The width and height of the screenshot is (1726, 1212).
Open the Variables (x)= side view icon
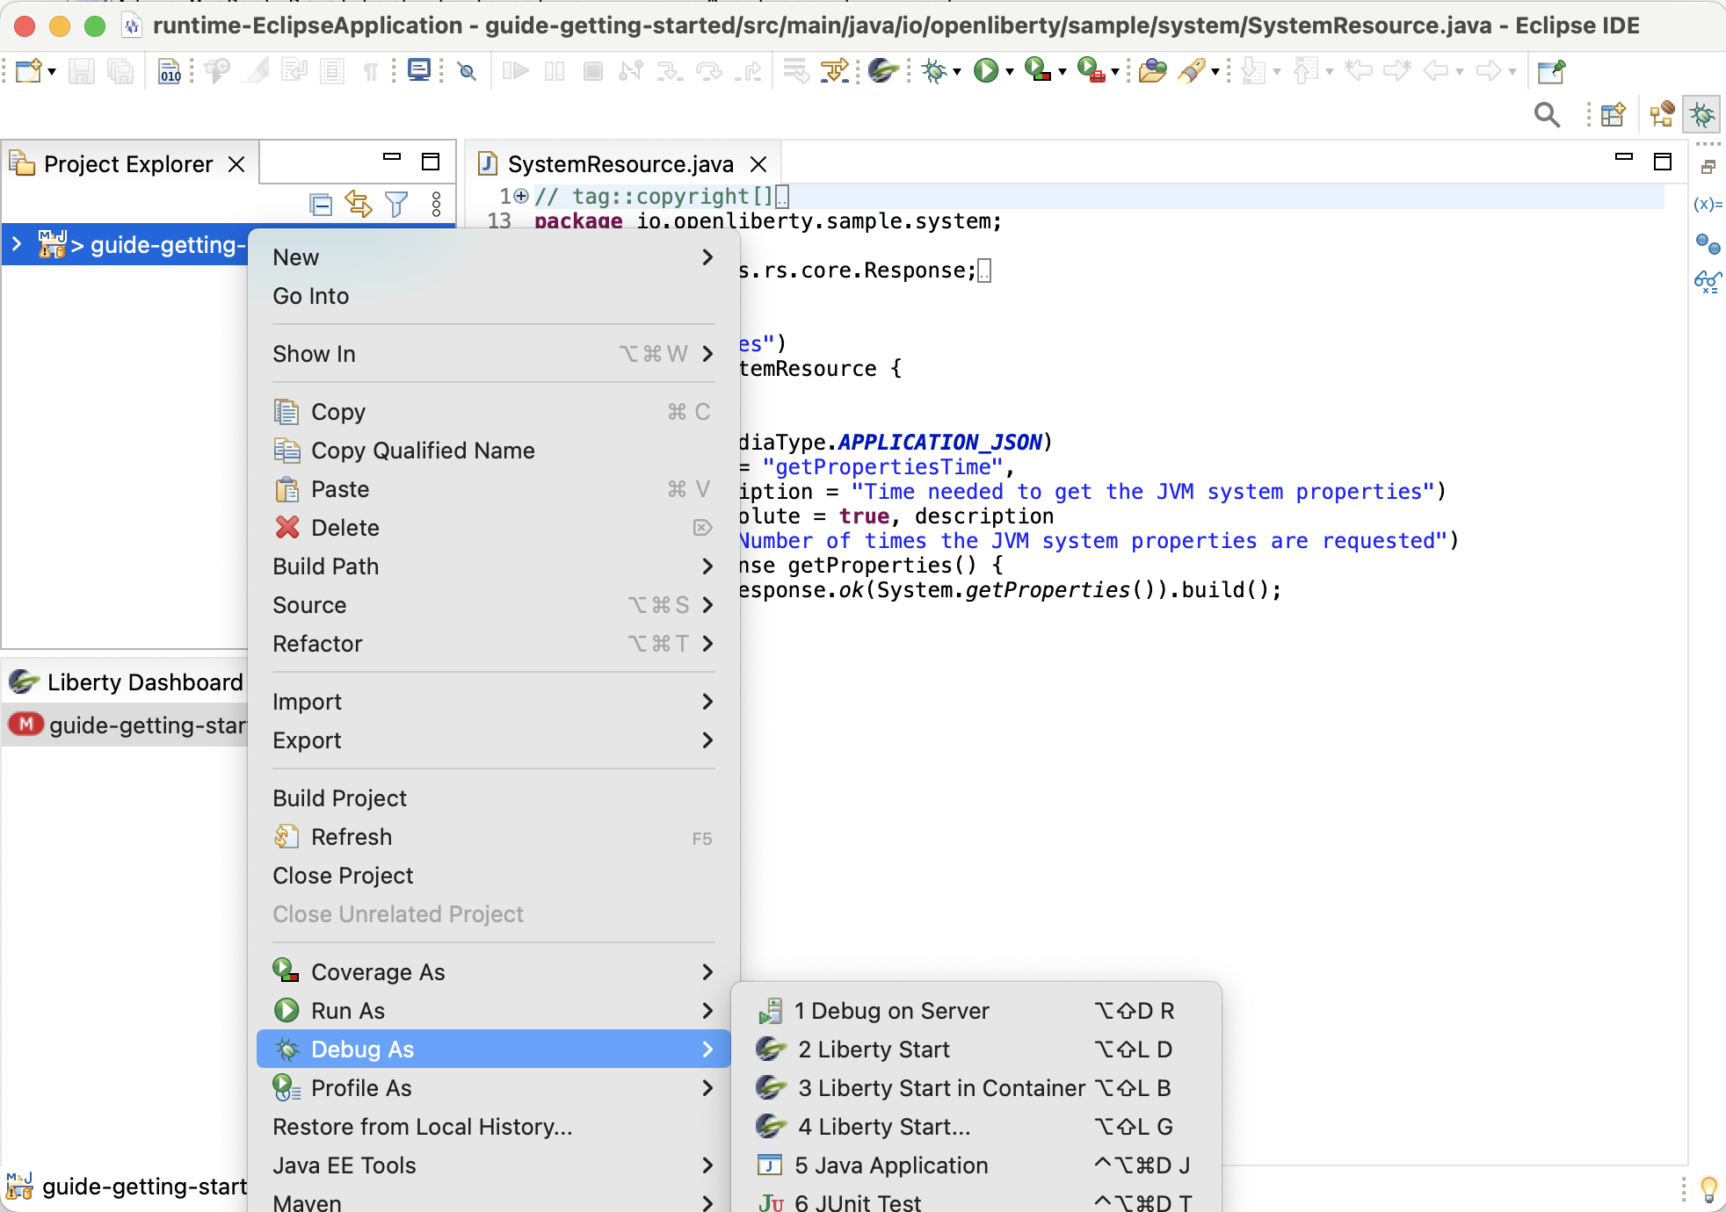coord(1708,204)
